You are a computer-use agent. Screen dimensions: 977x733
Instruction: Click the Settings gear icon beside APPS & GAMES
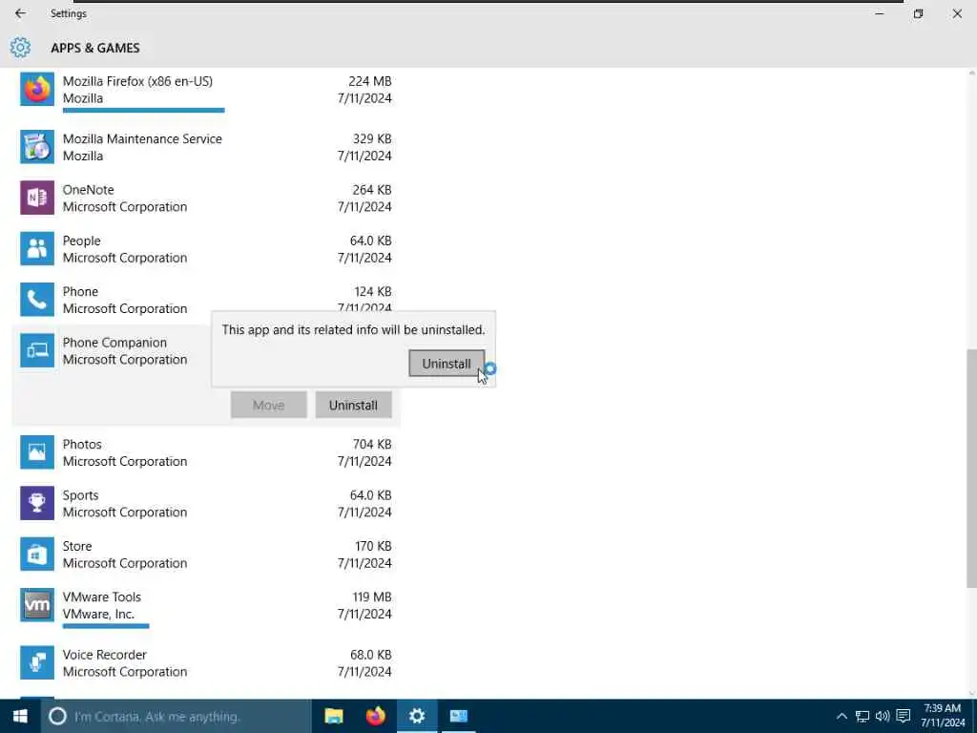[20, 48]
